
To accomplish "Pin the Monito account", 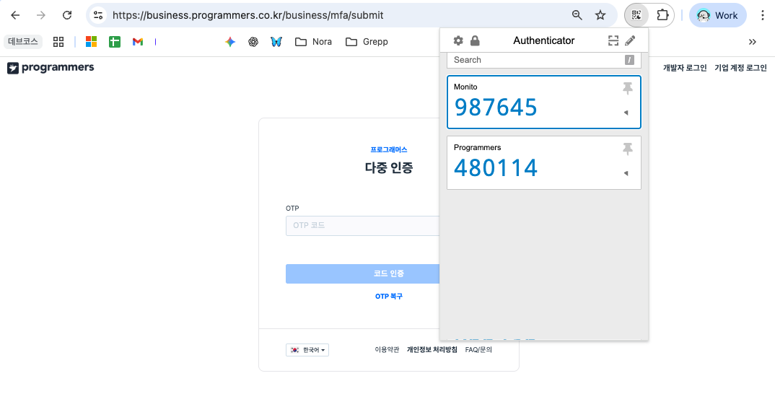I will (x=627, y=89).
